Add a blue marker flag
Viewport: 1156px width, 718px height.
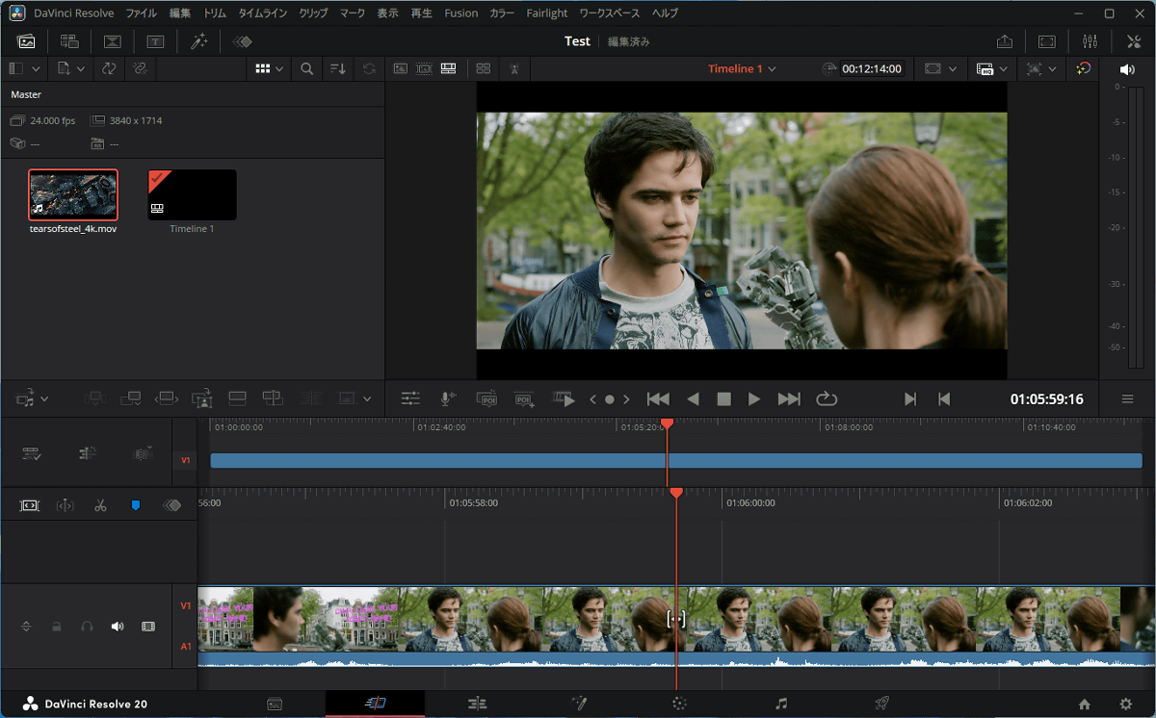(135, 505)
